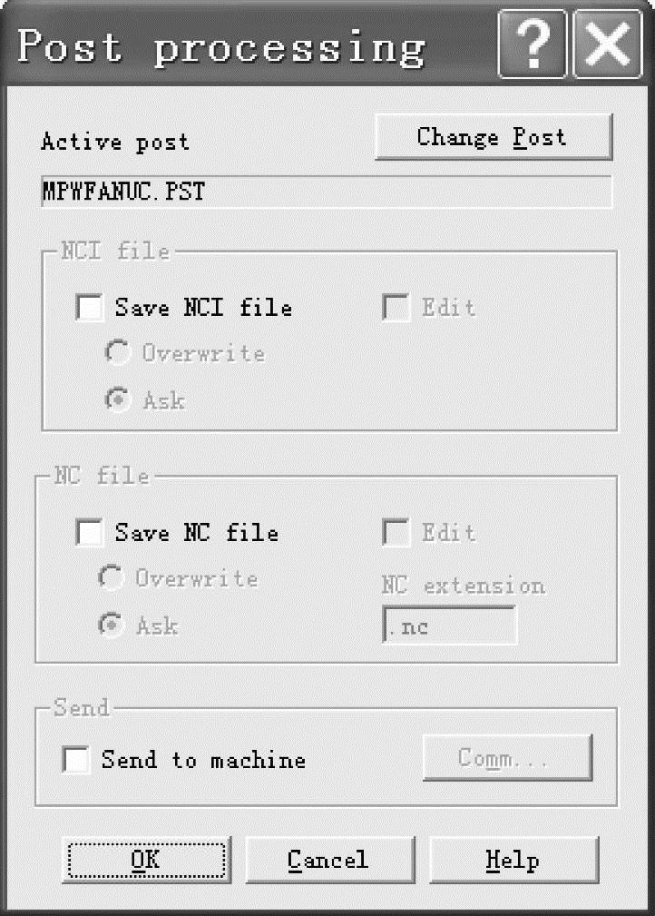Confirm with the OK button
This screenshot has height=916, width=655.
145,860
